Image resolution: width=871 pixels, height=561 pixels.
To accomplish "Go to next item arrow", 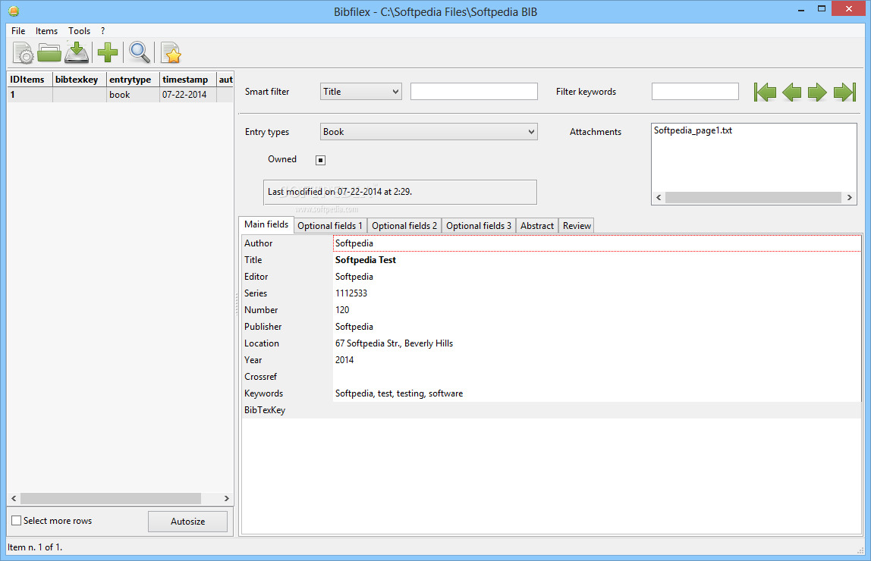I will pos(817,92).
